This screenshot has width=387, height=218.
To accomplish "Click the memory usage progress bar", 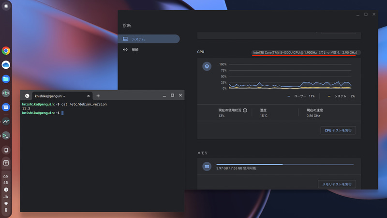I will click(x=285, y=164).
